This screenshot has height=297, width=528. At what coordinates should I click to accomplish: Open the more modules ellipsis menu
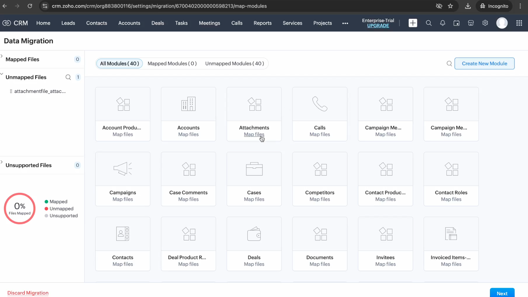(x=345, y=23)
